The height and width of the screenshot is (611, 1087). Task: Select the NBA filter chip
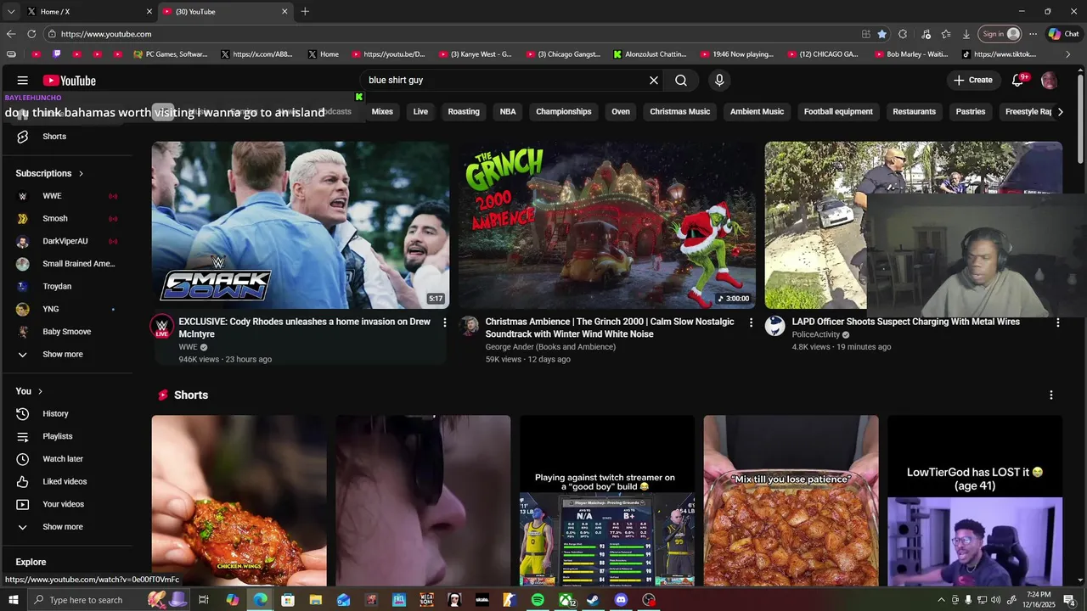508,111
